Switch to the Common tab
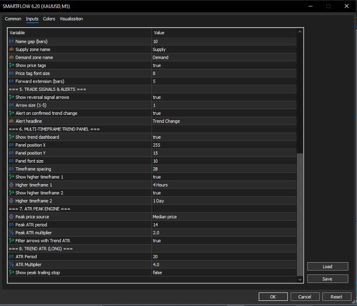This screenshot has width=357, height=306. [13, 19]
